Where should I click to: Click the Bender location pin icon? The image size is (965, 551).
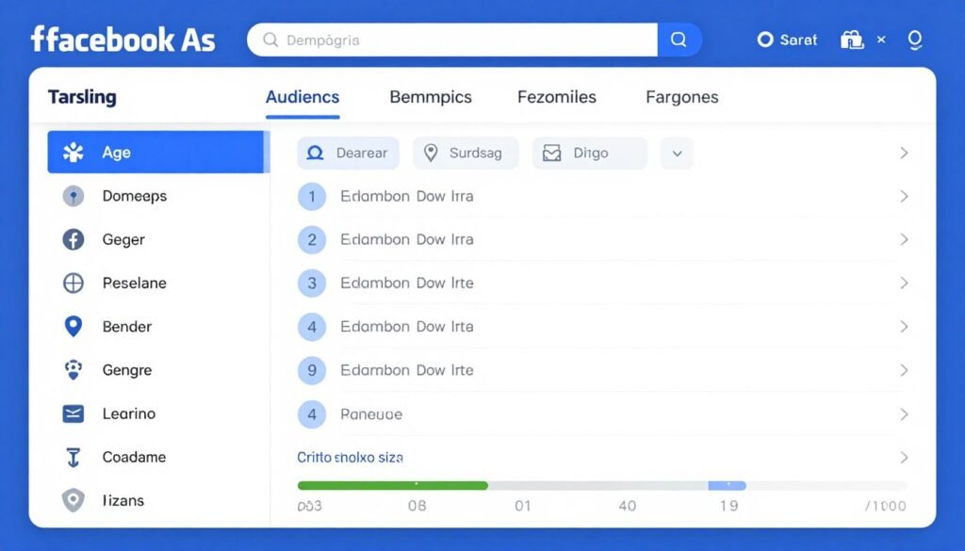coord(74,327)
